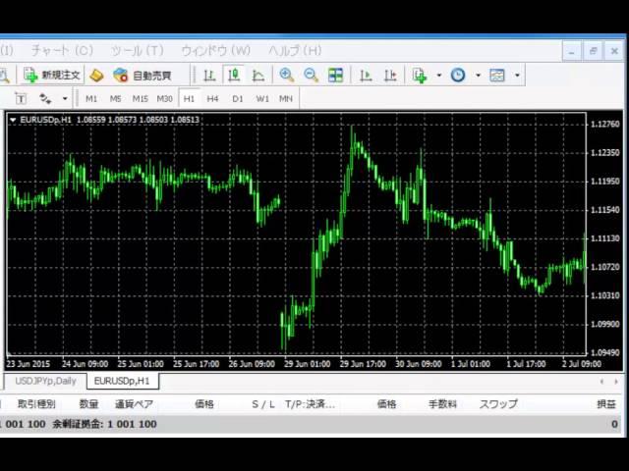629x471 pixels.
Task: Click the EURUSDp,H1 chart title triangle
Action: tap(13, 120)
